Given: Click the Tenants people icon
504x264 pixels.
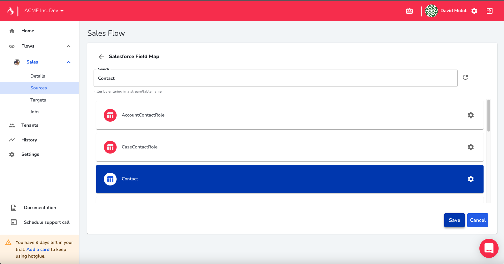Looking at the screenshot, I should (12, 125).
